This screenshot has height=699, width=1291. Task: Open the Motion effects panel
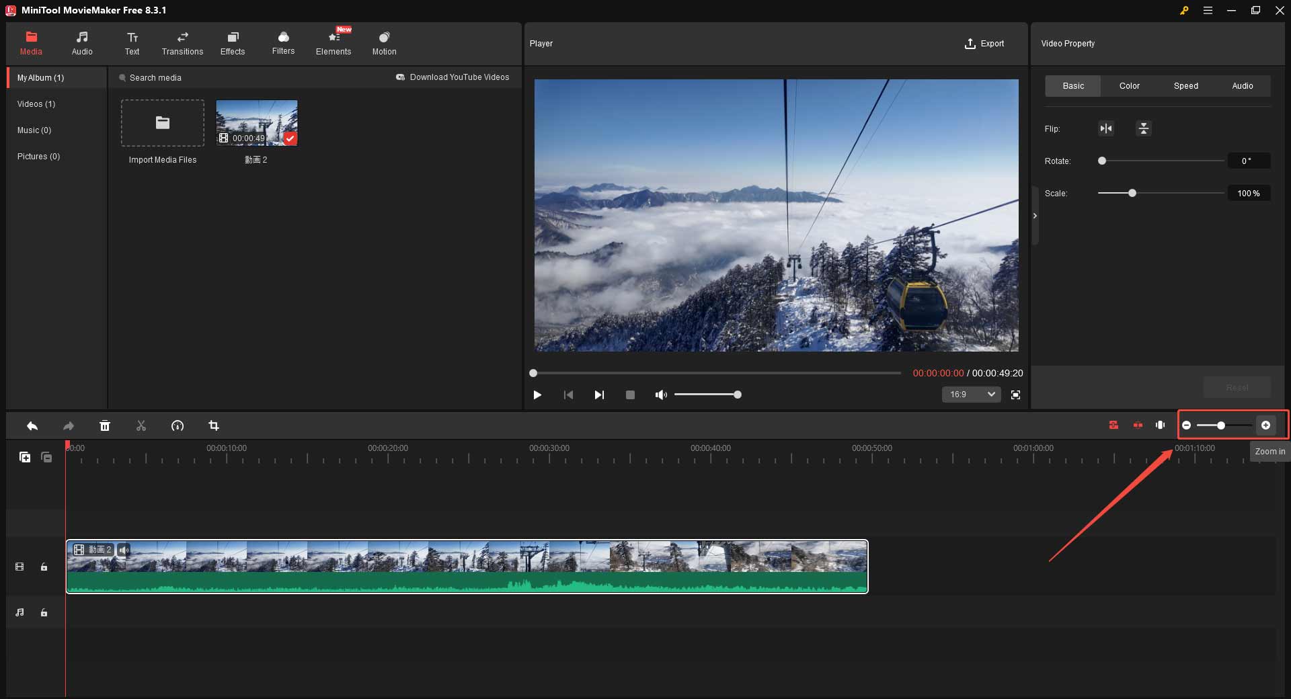(x=384, y=42)
